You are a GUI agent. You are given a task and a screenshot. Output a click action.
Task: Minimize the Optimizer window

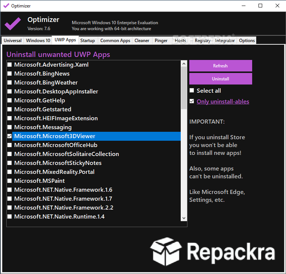pos(244,6)
